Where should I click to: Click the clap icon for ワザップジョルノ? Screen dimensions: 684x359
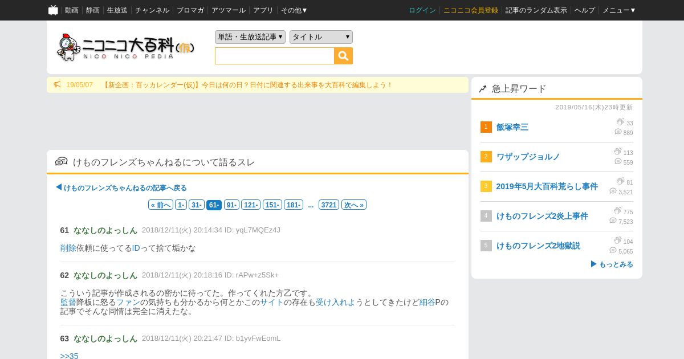point(617,152)
